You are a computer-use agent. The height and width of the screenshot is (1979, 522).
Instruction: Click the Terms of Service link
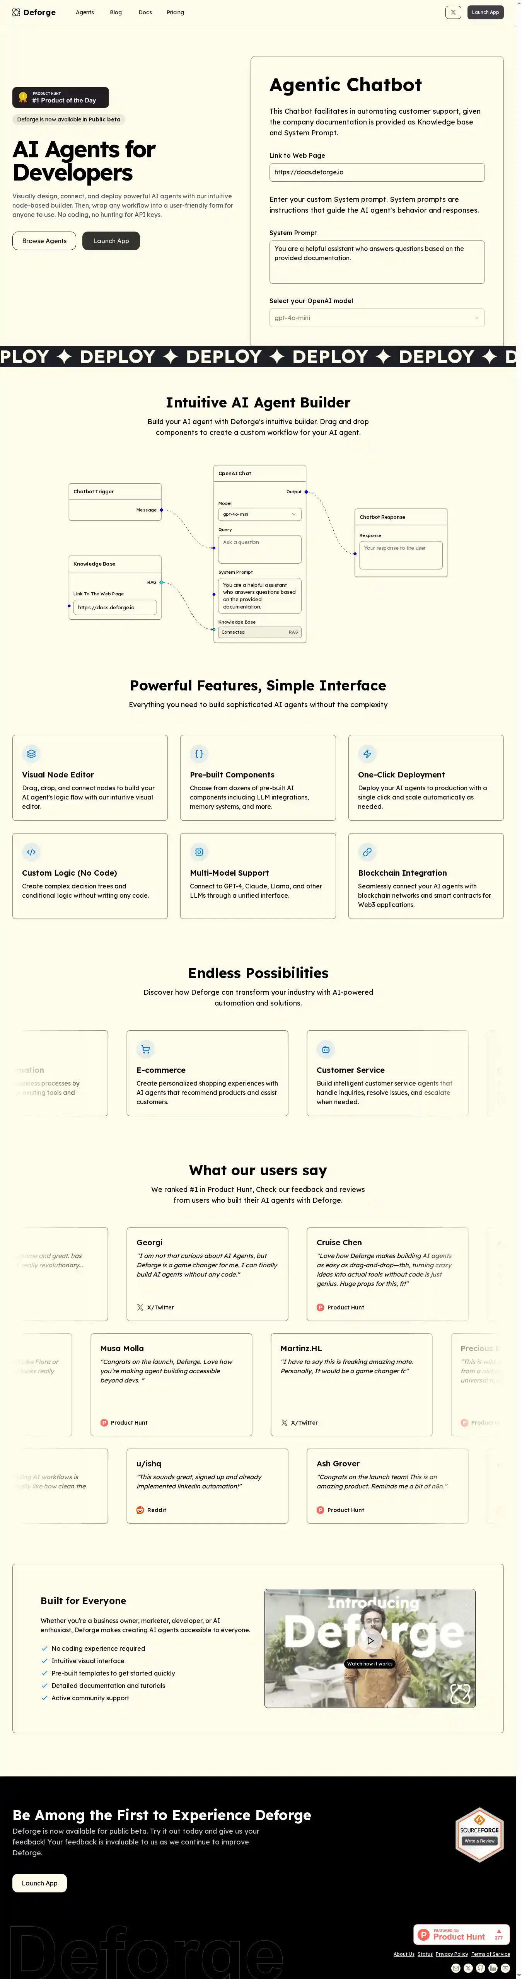[x=490, y=1954]
